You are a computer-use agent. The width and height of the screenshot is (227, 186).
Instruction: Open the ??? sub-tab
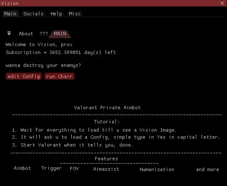43,34
